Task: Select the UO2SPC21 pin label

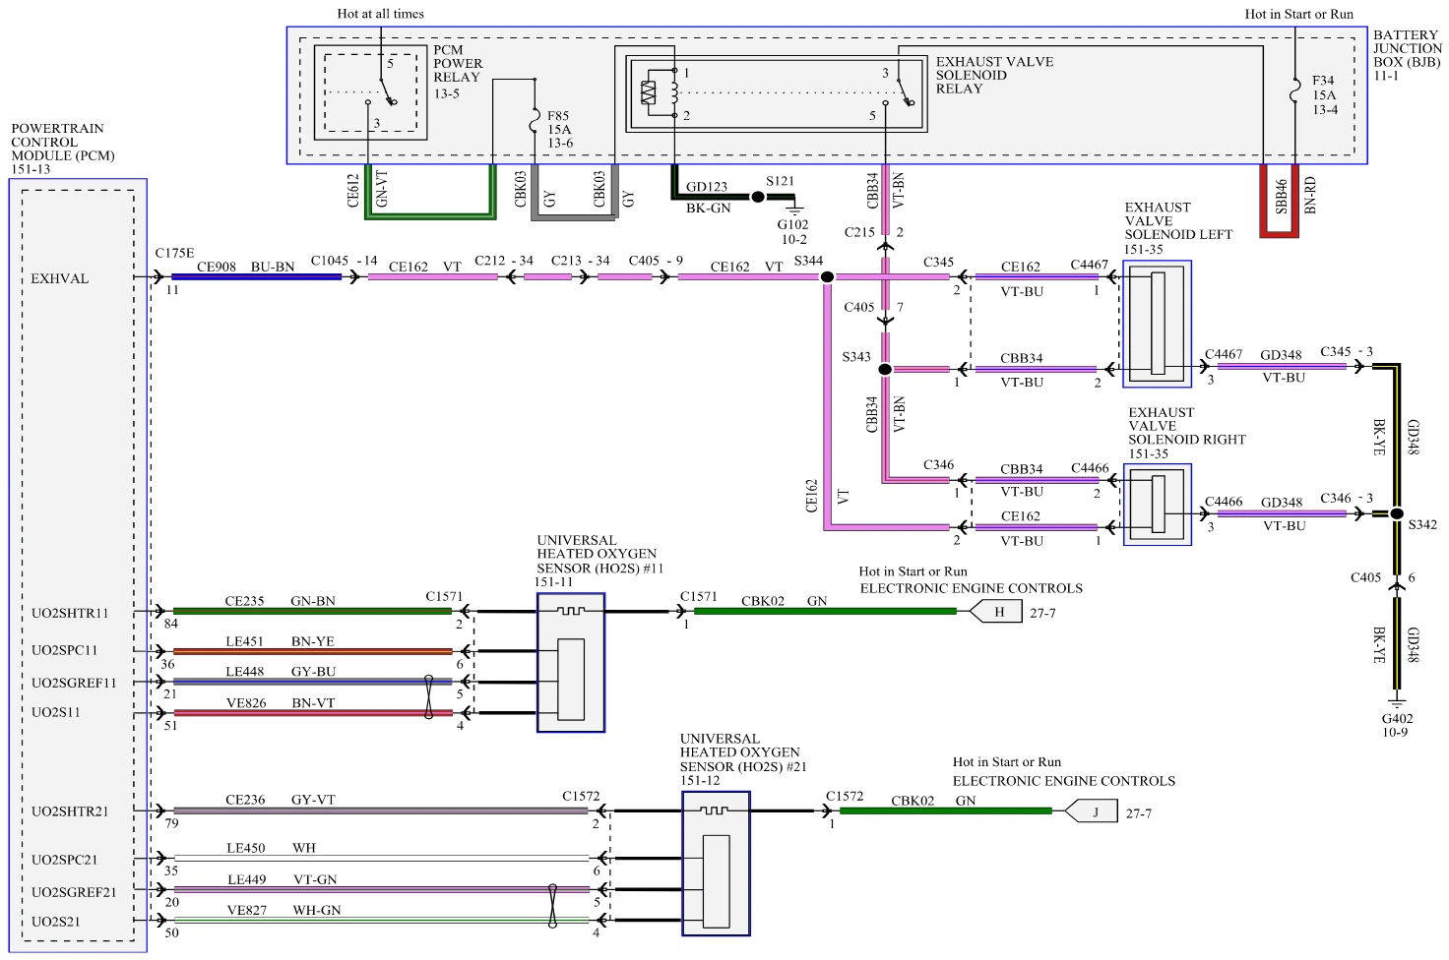Action: click(64, 860)
